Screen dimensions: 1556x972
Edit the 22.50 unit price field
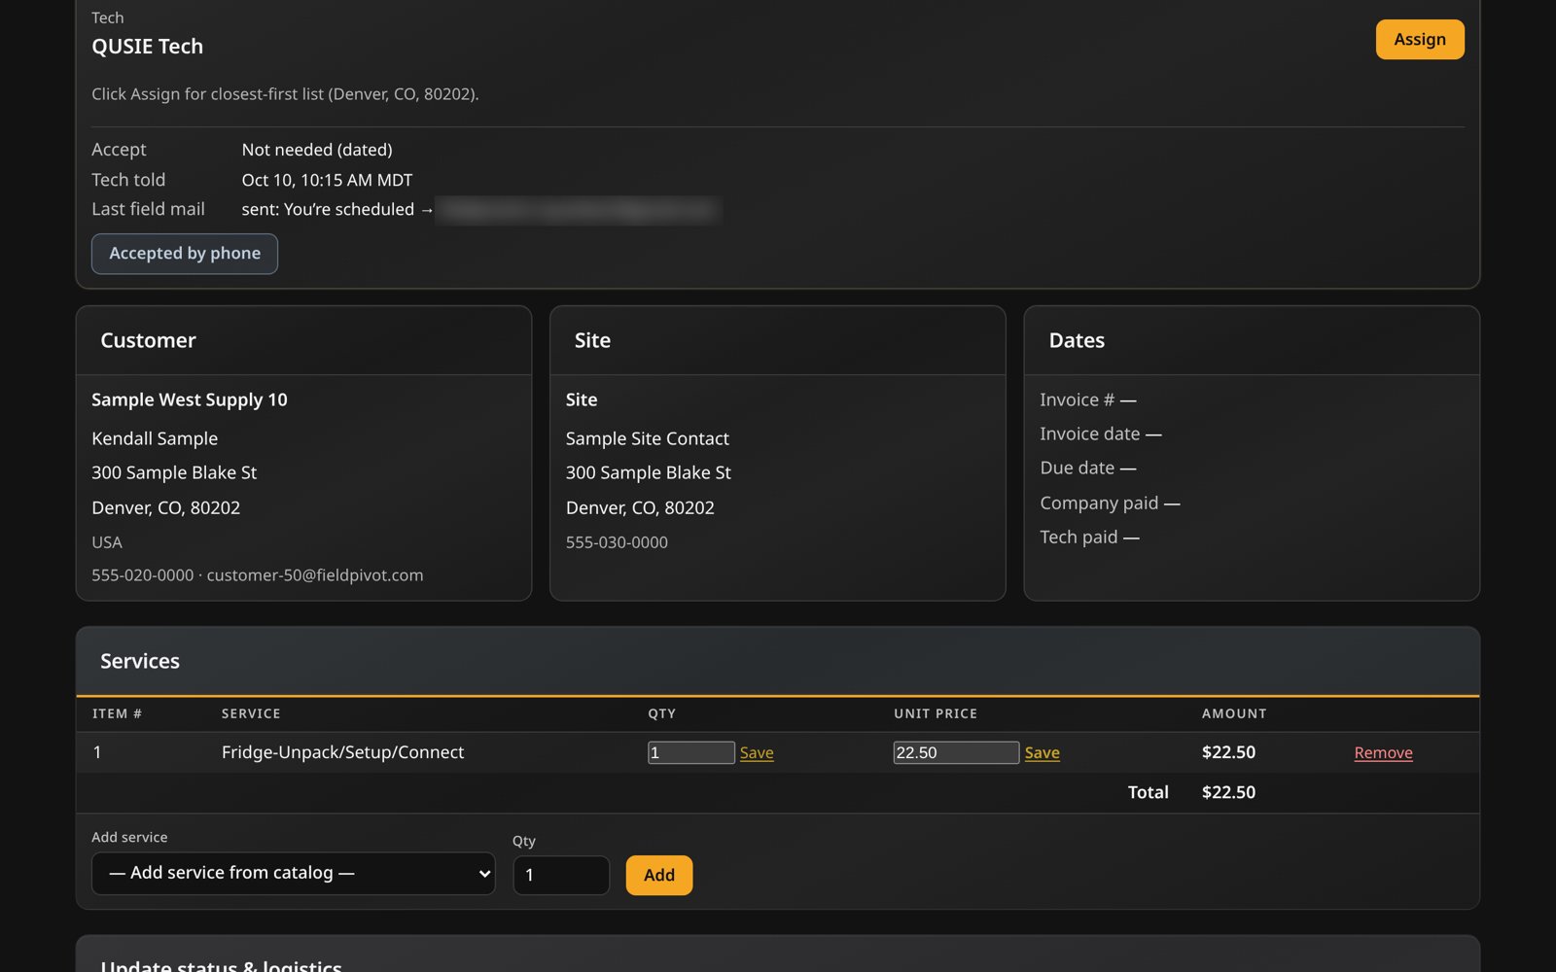pyautogui.click(x=956, y=752)
